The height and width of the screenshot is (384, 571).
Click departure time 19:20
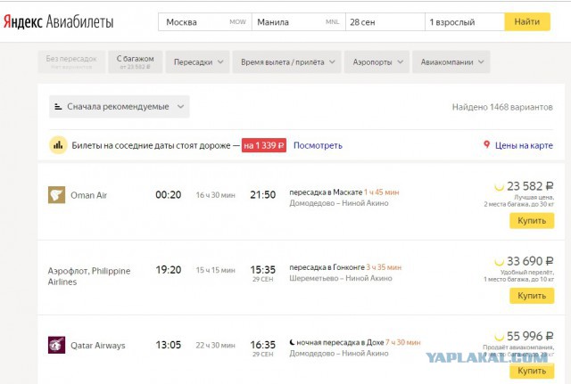tap(169, 270)
